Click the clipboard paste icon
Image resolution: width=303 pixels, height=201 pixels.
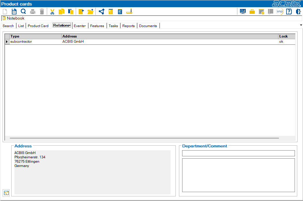pyautogui.click(x=71, y=12)
